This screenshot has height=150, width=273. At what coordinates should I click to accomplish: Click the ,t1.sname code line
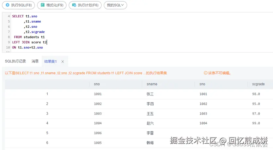click(x=33, y=21)
